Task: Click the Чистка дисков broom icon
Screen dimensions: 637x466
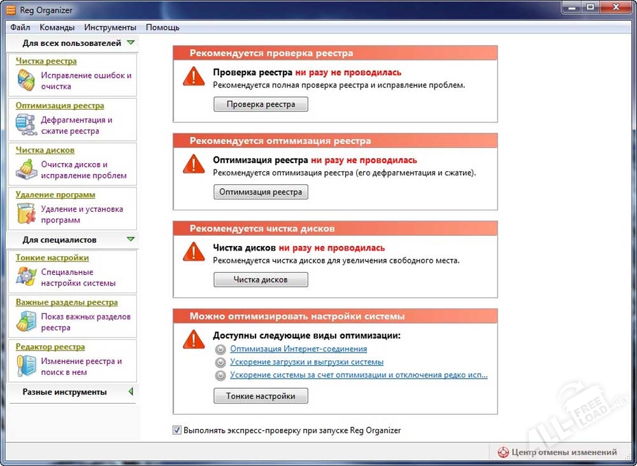Action: coord(25,170)
